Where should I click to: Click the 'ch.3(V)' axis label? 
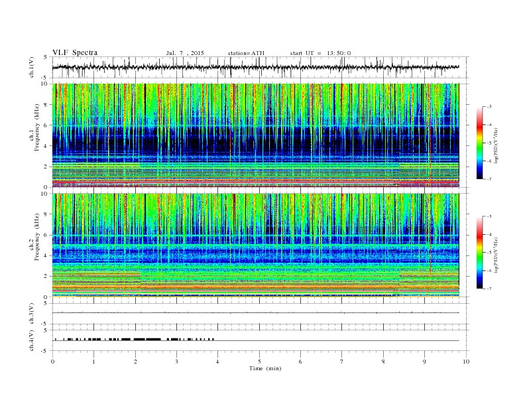tap(32, 314)
